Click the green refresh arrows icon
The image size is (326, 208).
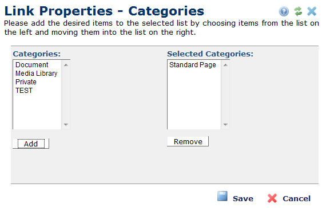(x=298, y=11)
